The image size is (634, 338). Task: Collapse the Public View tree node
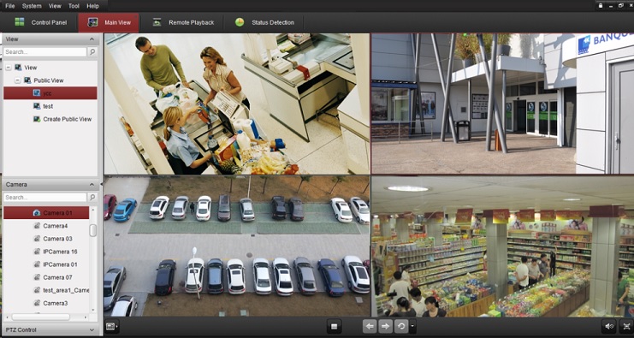(x=17, y=80)
